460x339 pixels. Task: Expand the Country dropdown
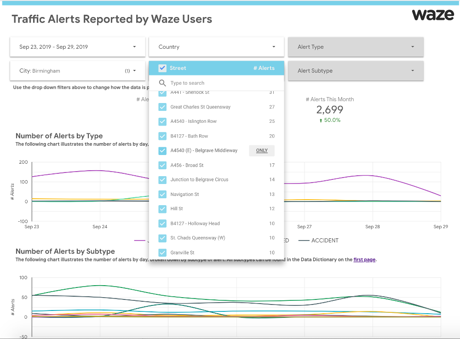273,46
